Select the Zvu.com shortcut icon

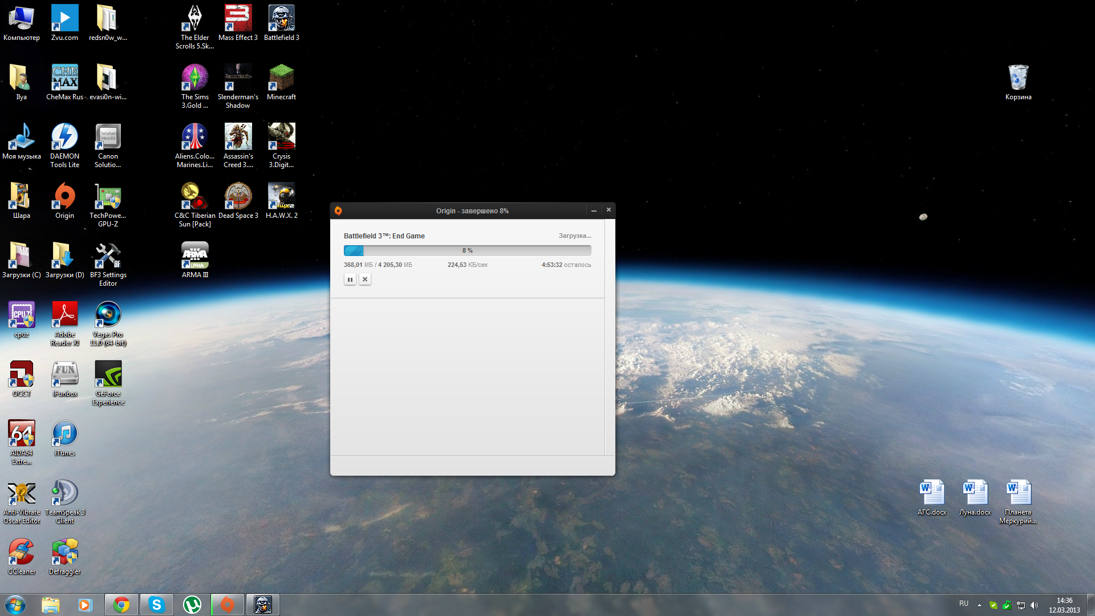pos(65,23)
